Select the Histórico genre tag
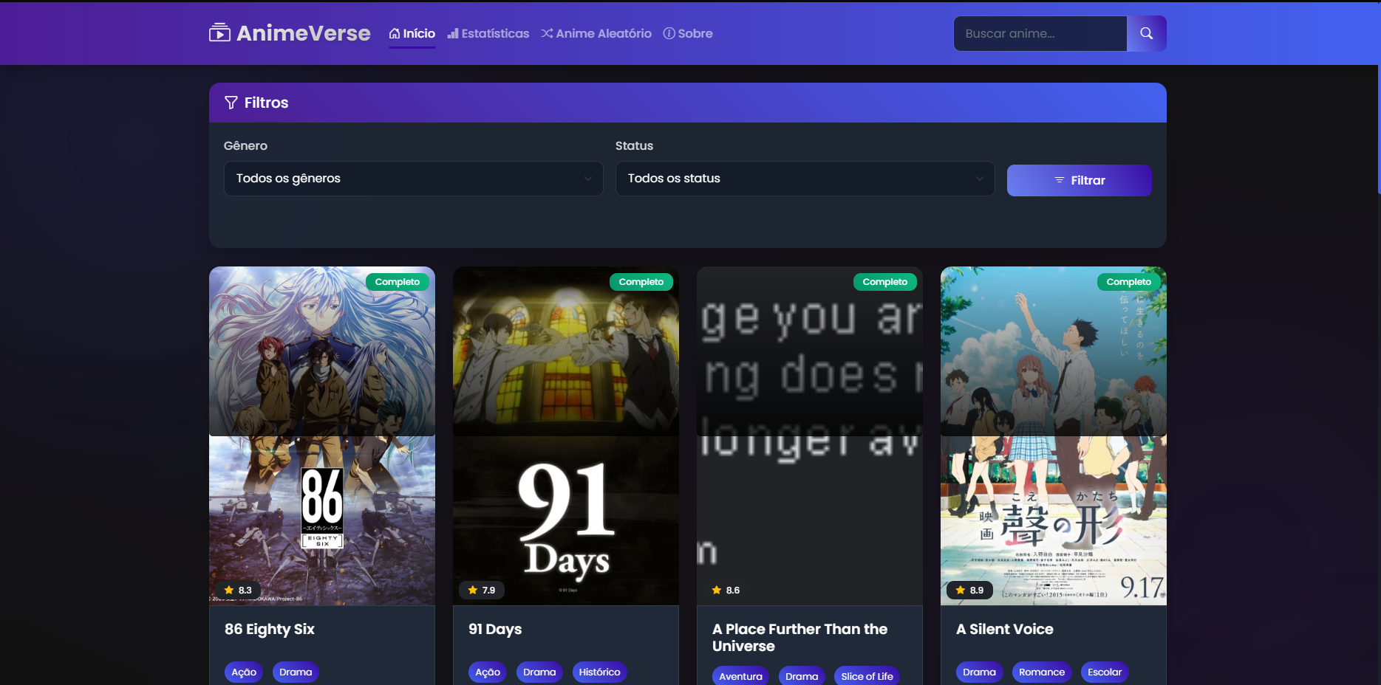This screenshot has width=1381, height=685. click(599, 672)
